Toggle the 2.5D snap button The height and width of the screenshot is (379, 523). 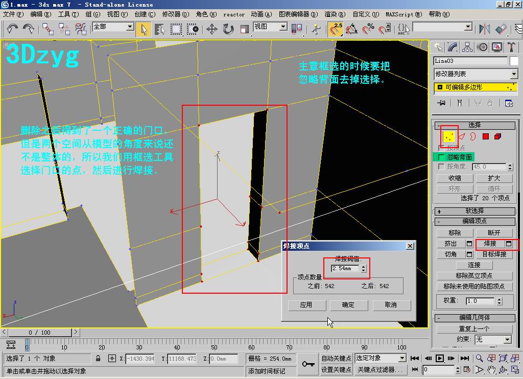[x=336, y=29]
